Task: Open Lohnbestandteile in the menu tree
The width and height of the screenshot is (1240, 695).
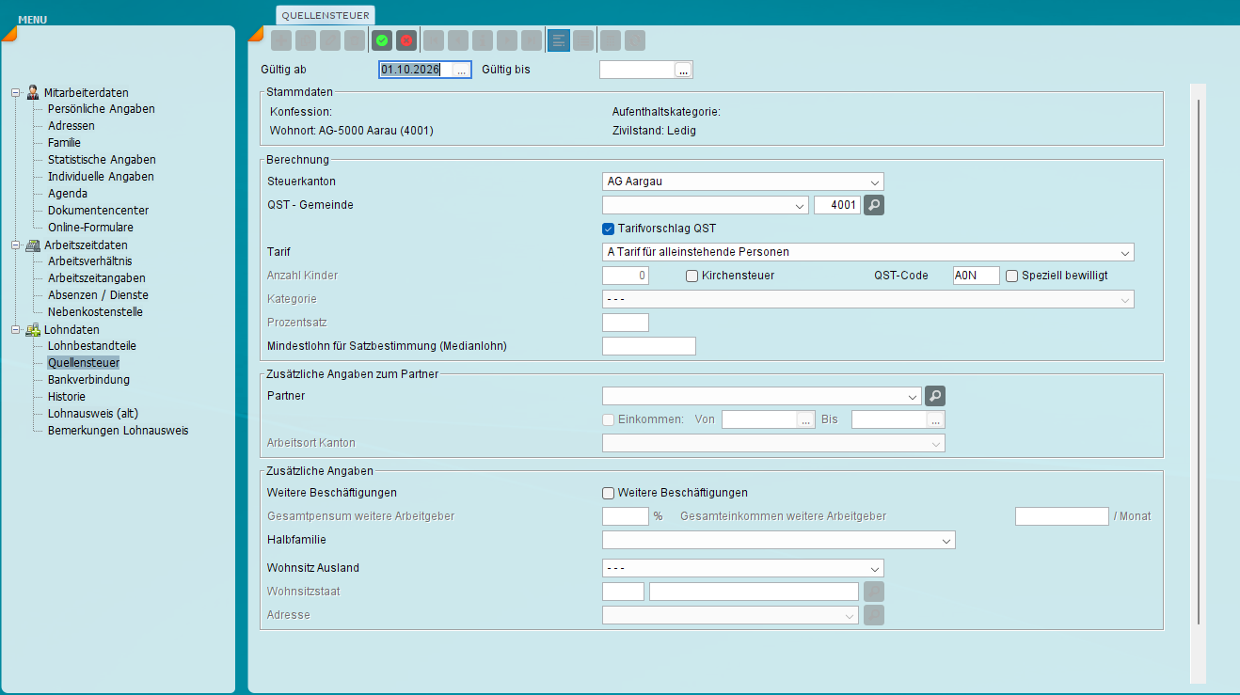Action: coord(92,346)
